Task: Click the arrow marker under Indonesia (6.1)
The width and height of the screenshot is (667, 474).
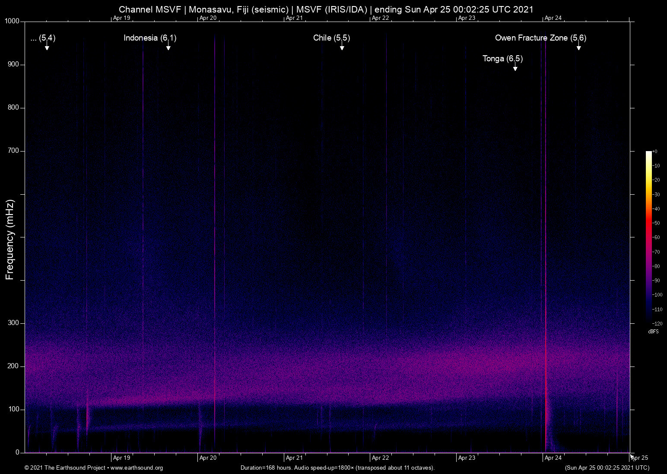Action: coord(168,47)
